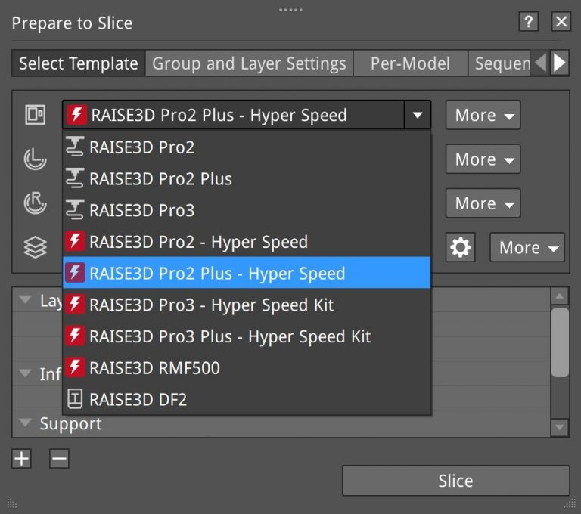
Task: Click the layers template icon
Action: coord(35,247)
